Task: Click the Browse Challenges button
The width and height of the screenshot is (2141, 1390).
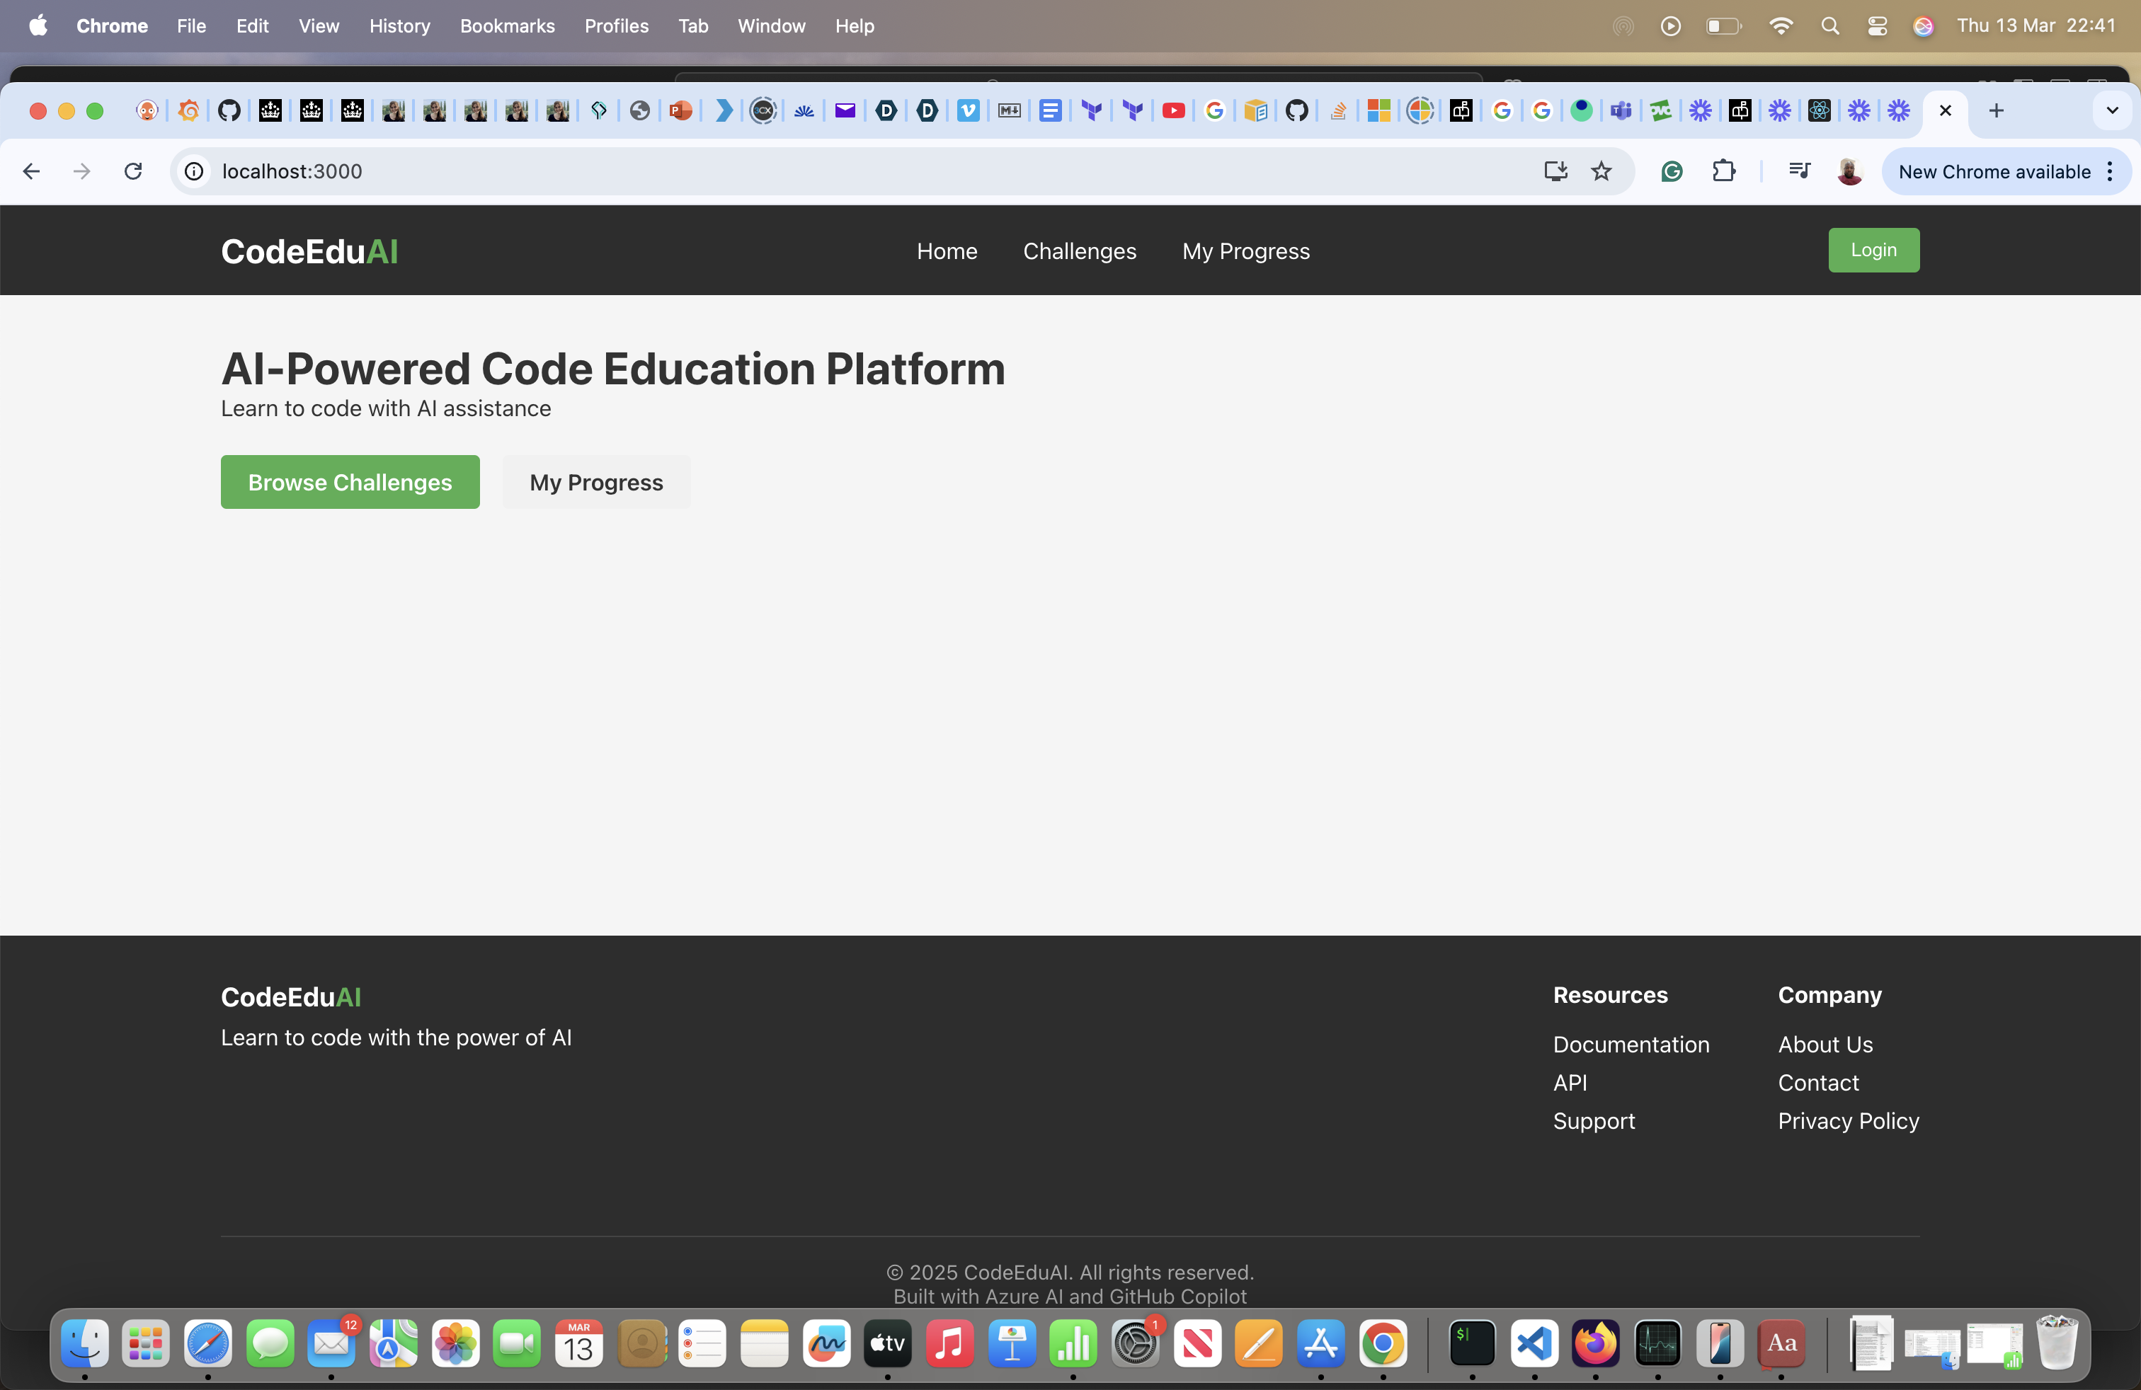Action: click(x=350, y=482)
